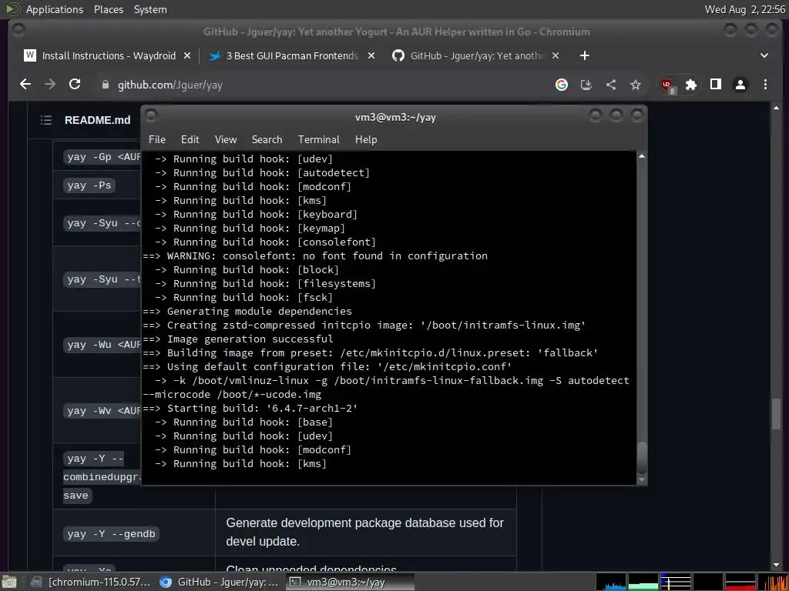Click the README.md heading label

tap(98, 120)
